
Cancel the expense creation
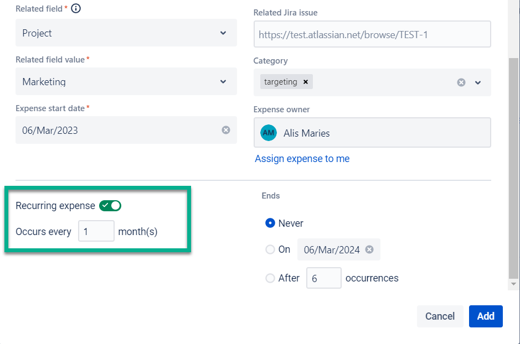coord(439,316)
